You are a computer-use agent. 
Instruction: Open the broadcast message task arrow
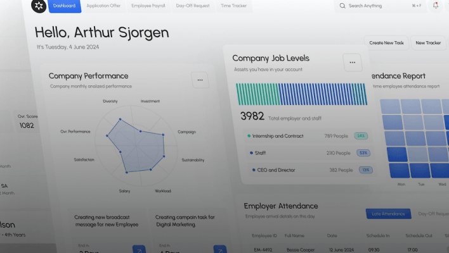tap(139, 249)
